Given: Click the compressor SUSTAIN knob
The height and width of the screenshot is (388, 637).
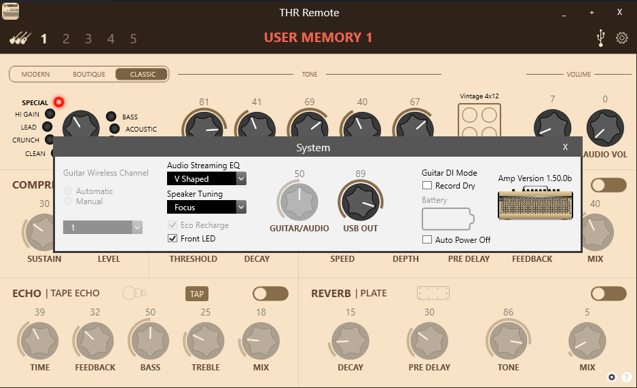Looking at the screenshot, I should (x=39, y=232).
